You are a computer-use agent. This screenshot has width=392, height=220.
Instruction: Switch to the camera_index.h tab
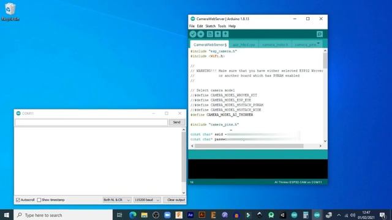[x=275, y=45]
